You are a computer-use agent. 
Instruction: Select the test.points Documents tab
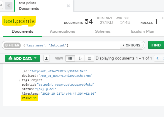44,6
